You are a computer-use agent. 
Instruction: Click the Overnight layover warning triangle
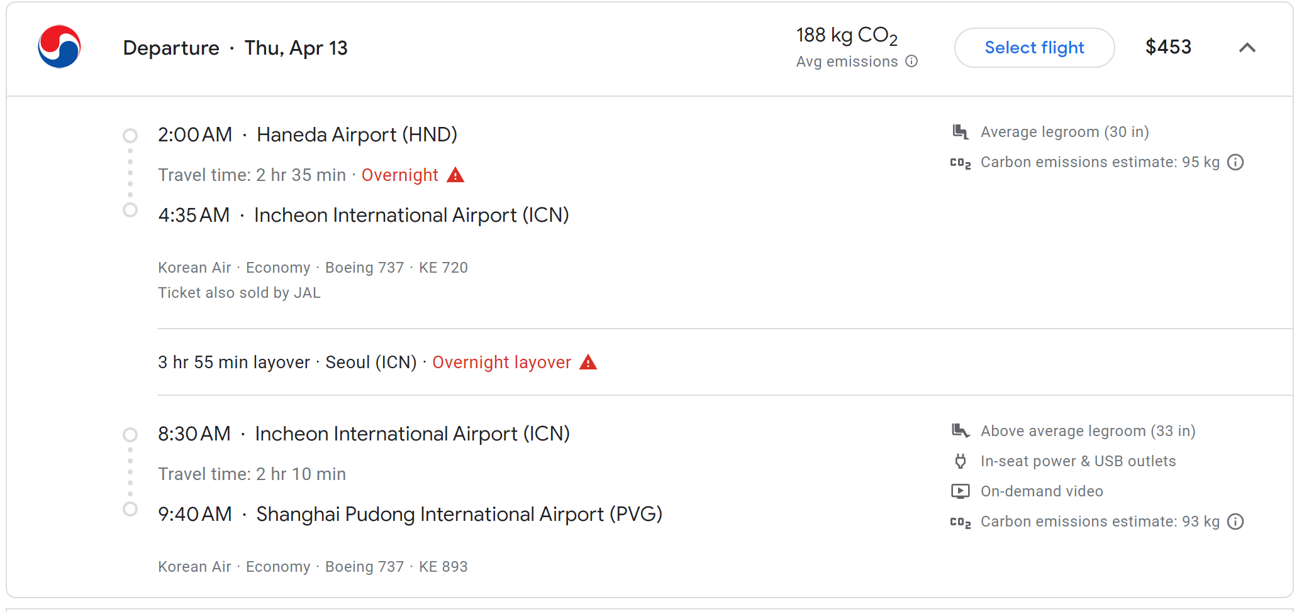coord(588,362)
